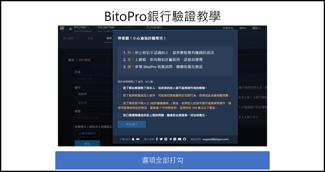Click the 上傳存摺照片 upload button
This screenshot has width=325, height=172.
87,133
